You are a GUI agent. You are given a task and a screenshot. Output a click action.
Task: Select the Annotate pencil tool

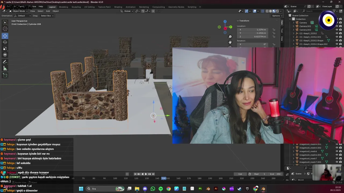tap(5, 62)
